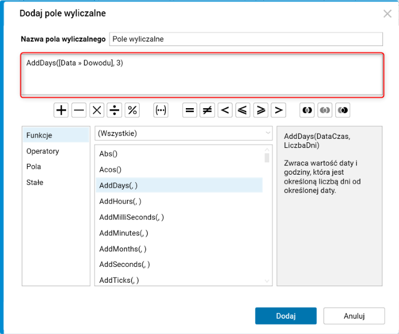Viewport: 399px width, 334px height.
Task: Add the modulo percent operator
Action: click(132, 110)
